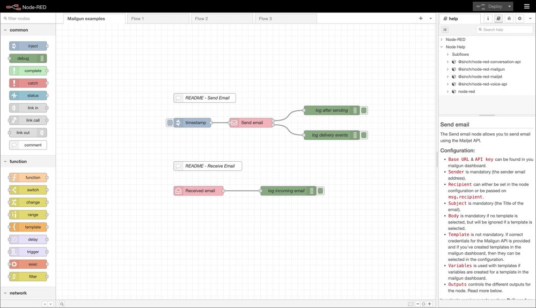Select the comment node in palette
The width and height of the screenshot is (536, 308).
[x=28, y=145]
